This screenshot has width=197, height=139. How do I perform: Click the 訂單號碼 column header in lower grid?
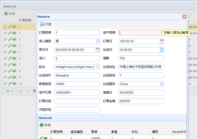57,132
